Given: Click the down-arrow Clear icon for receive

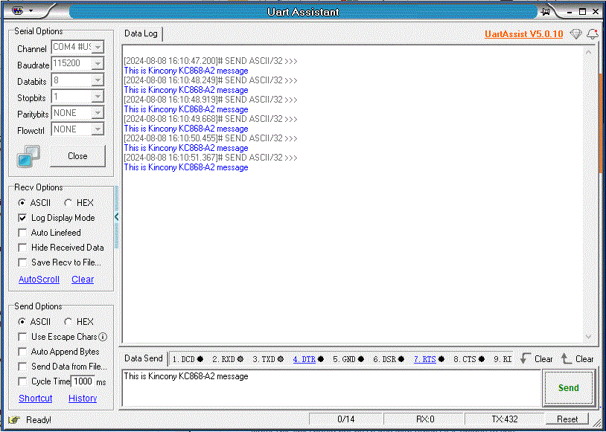Looking at the screenshot, I should tap(524, 358).
